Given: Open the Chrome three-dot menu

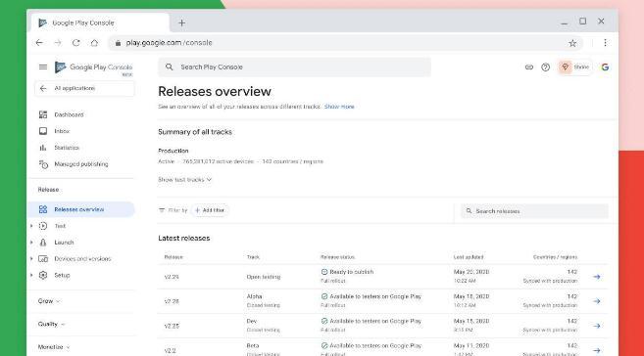Looking at the screenshot, I should [x=605, y=43].
